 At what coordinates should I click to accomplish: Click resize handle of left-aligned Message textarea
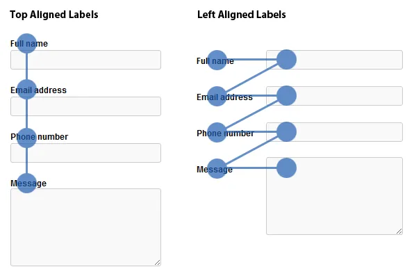pyautogui.click(x=399, y=231)
